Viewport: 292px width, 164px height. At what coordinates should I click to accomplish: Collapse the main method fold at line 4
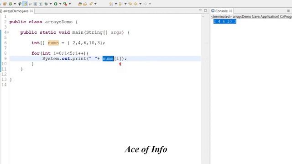(x=8, y=32)
